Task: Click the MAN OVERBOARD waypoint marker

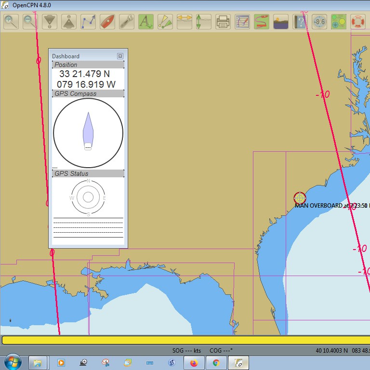Action: 300,198
